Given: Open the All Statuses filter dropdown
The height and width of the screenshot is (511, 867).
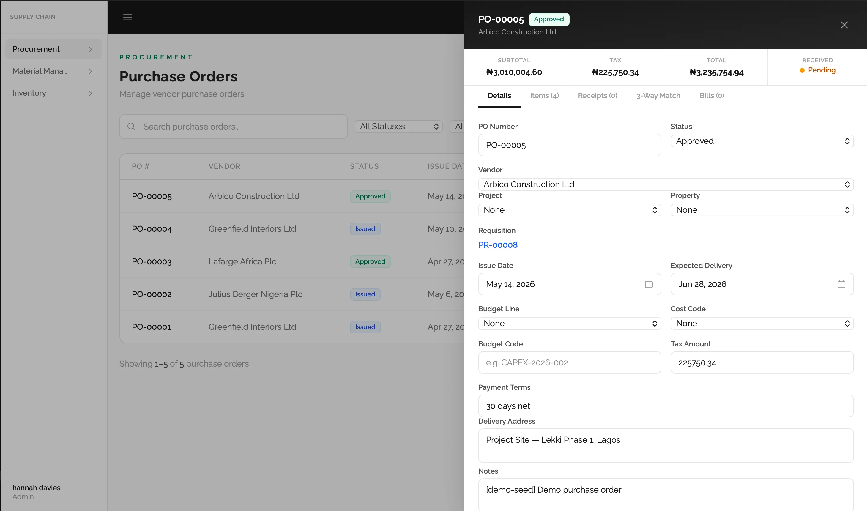Looking at the screenshot, I should (398, 126).
